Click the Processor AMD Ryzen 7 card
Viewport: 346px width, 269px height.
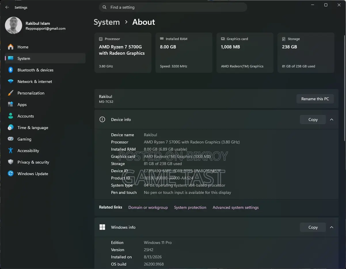pyautogui.click(x=123, y=53)
